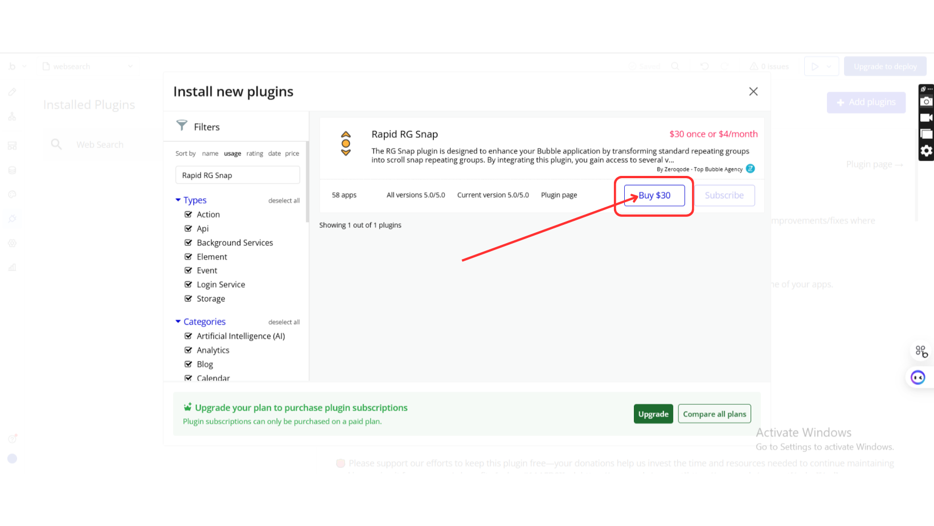
Task: Click the $30 once or $4/month price text
Action: [713, 134]
